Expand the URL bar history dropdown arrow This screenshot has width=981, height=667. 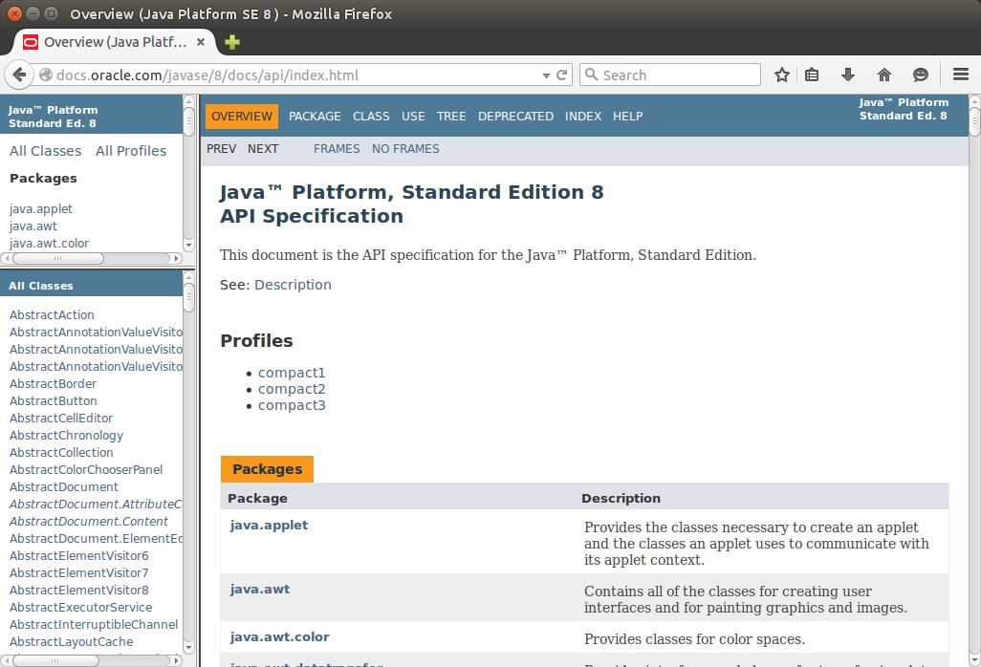click(546, 75)
